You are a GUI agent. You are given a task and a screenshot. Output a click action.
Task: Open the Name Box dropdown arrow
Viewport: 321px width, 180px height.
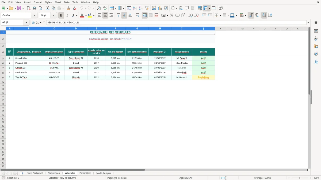tap(26, 22)
